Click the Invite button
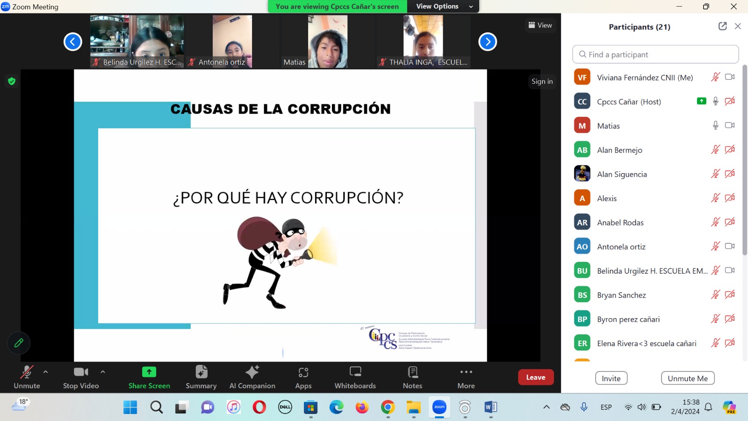Screen dimensions: 748x421 tap(611, 378)
